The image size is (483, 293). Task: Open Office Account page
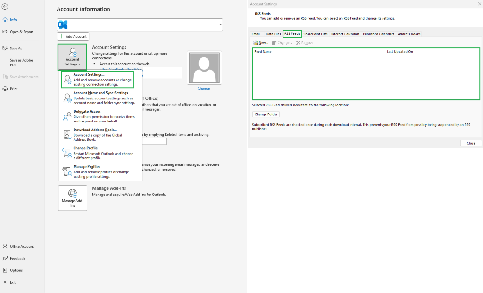[18, 246]
